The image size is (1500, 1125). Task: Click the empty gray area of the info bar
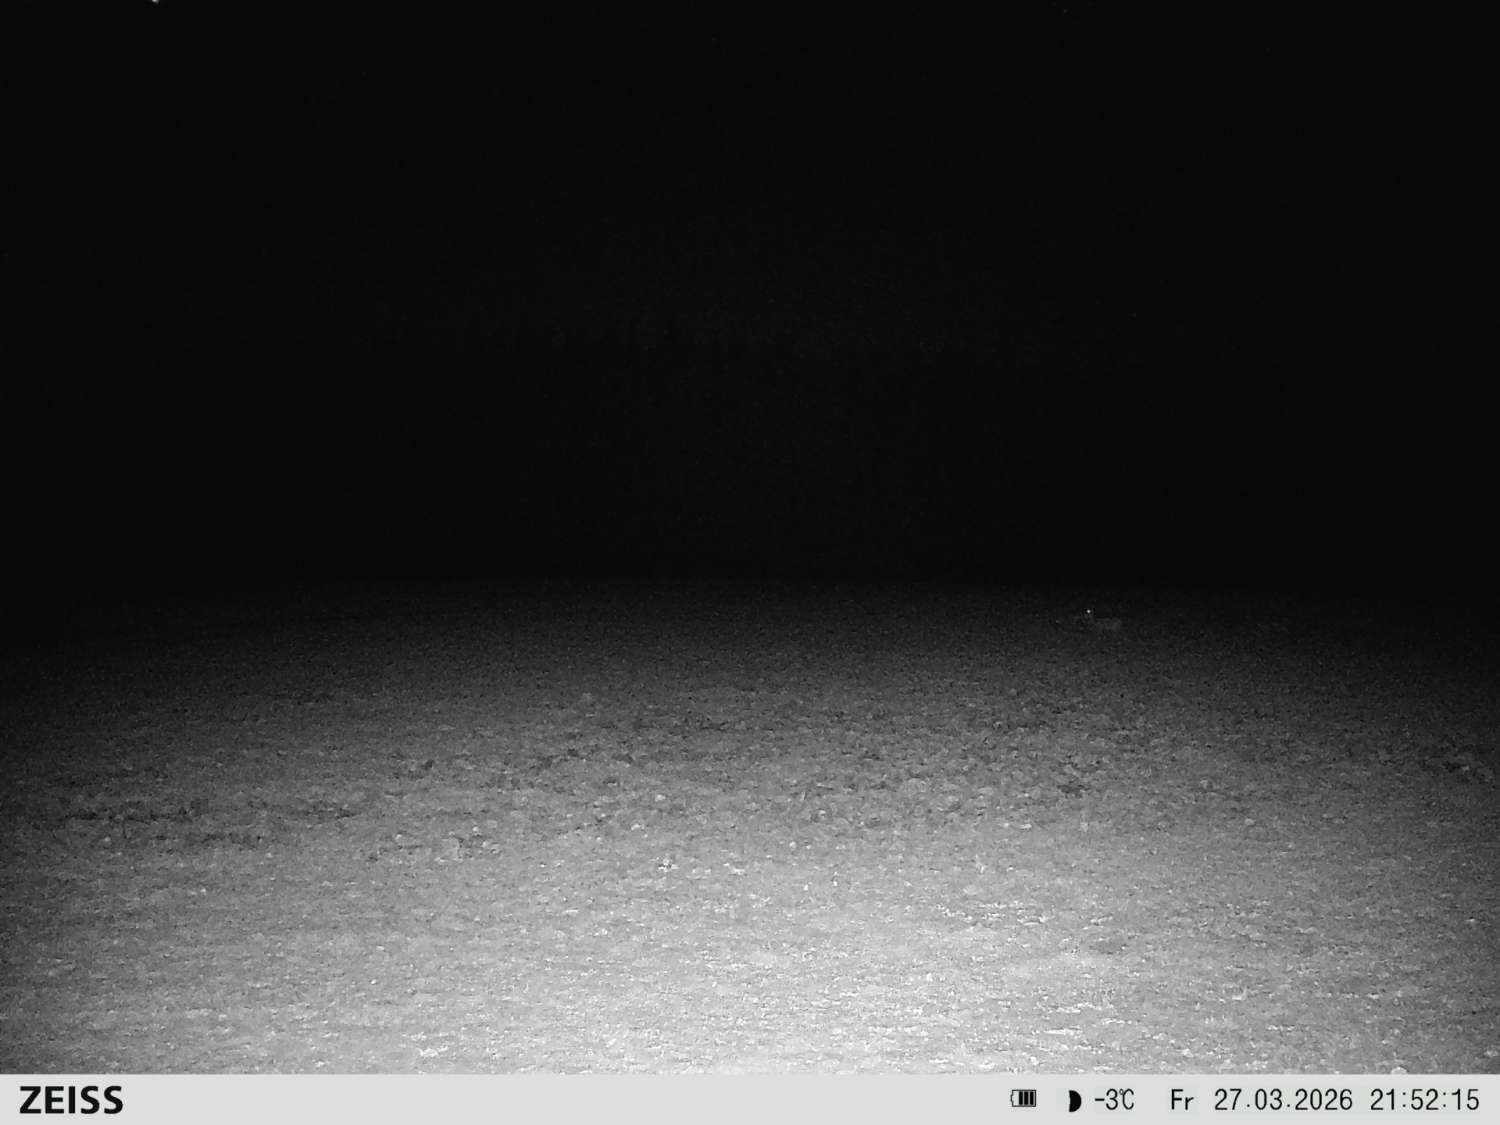pos(547,1100)
